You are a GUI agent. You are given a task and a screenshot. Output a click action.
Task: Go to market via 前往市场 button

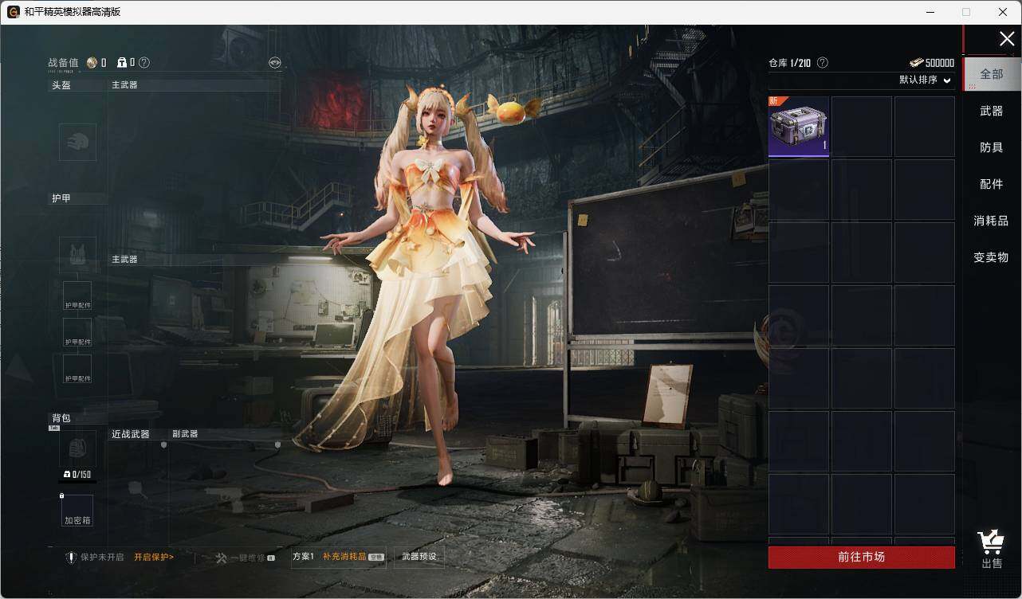pos(862,558)
